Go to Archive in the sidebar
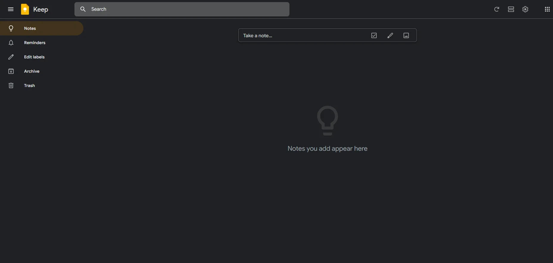The height and width of the screenshot is (263, 553). [x=42, y=71]
